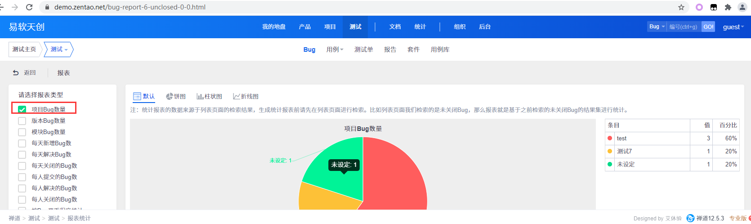Click 专业版 link in footer

[x=738, y=218]
